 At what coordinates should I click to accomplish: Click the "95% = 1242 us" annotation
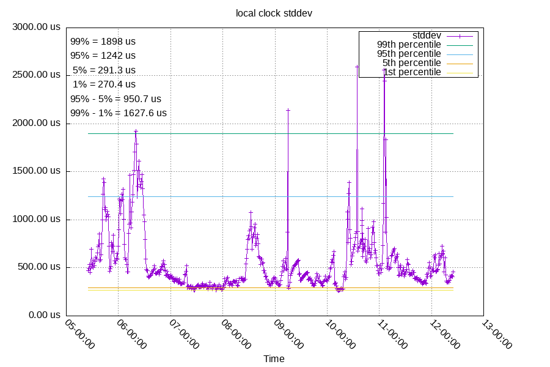(103, 56)
